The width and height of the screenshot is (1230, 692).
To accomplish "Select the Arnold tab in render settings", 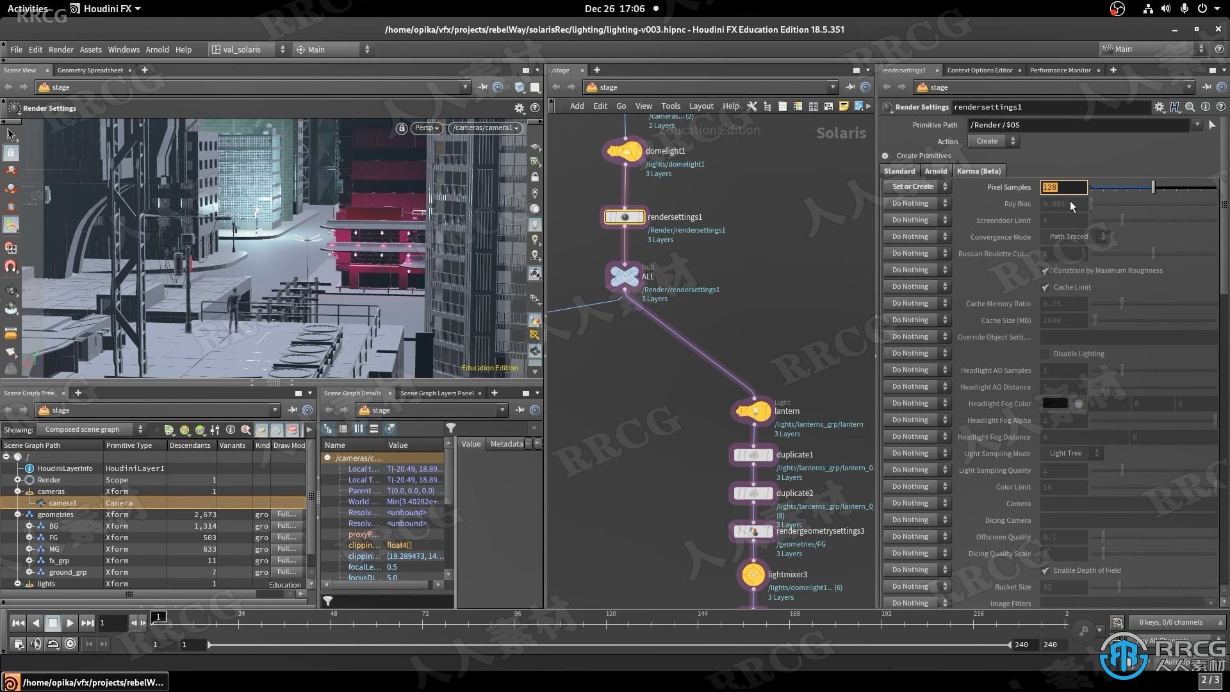I will click(936, 170).
